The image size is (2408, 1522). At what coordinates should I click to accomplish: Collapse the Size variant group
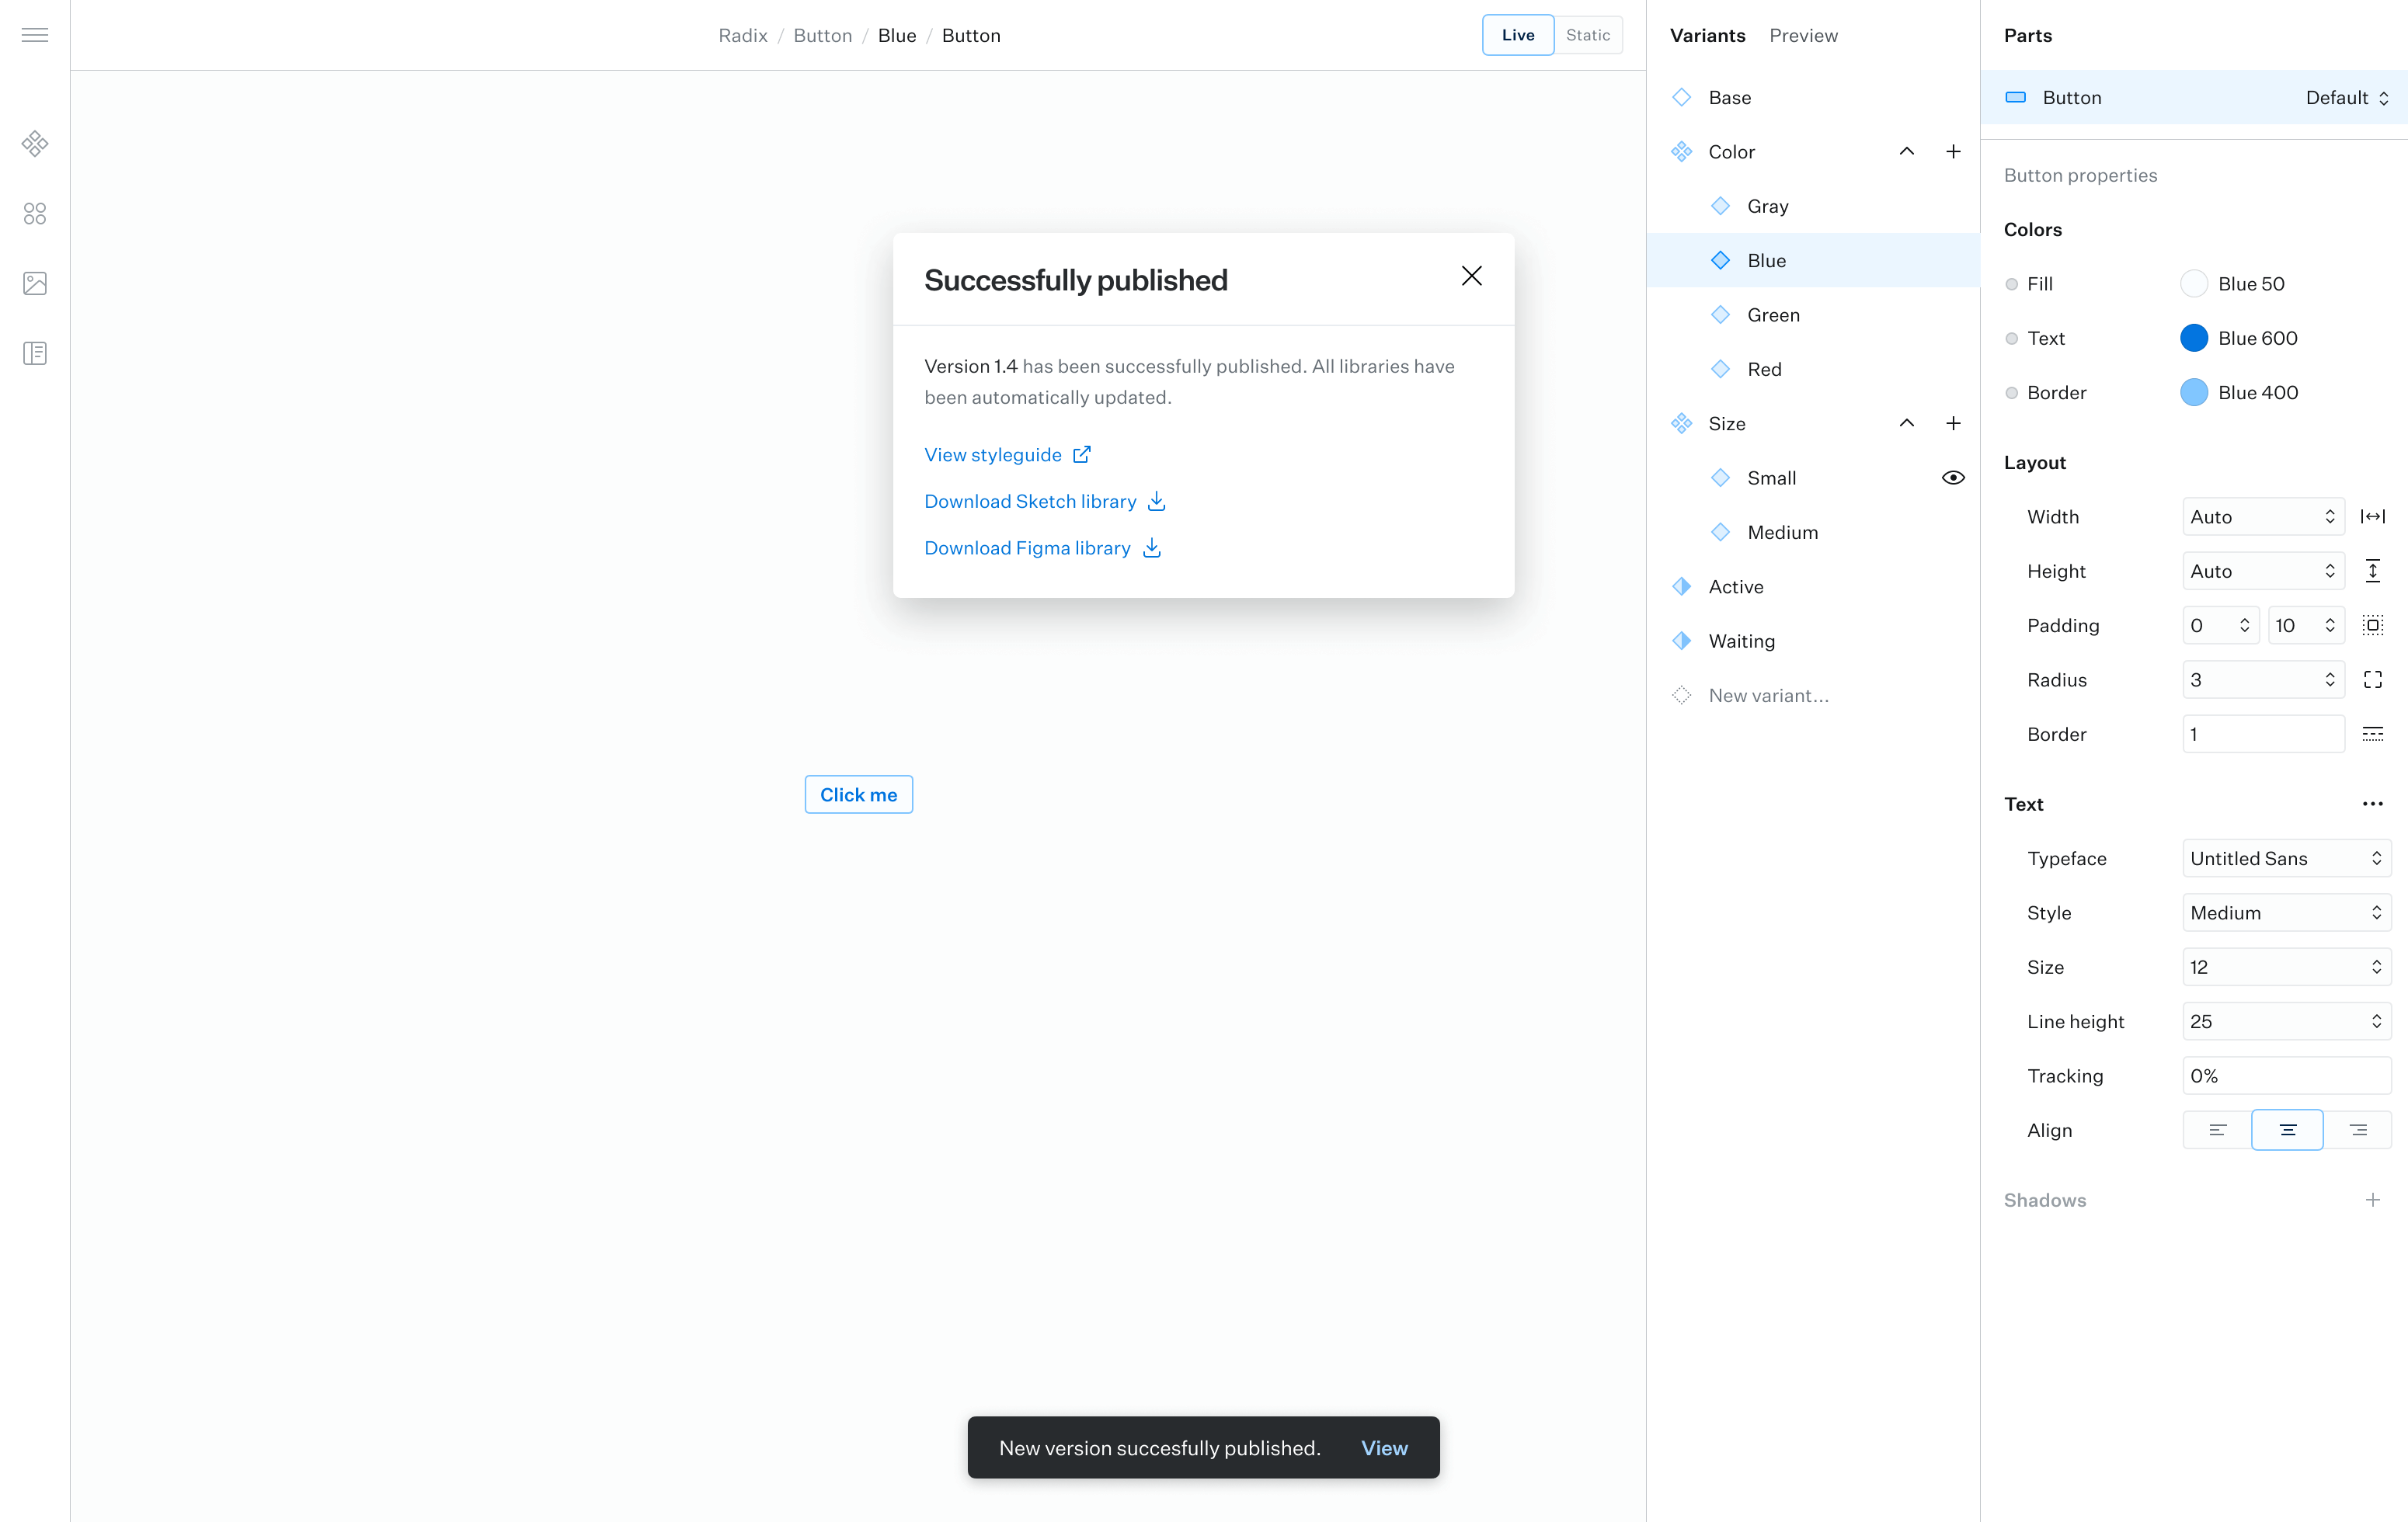(x=1906, y=424)
